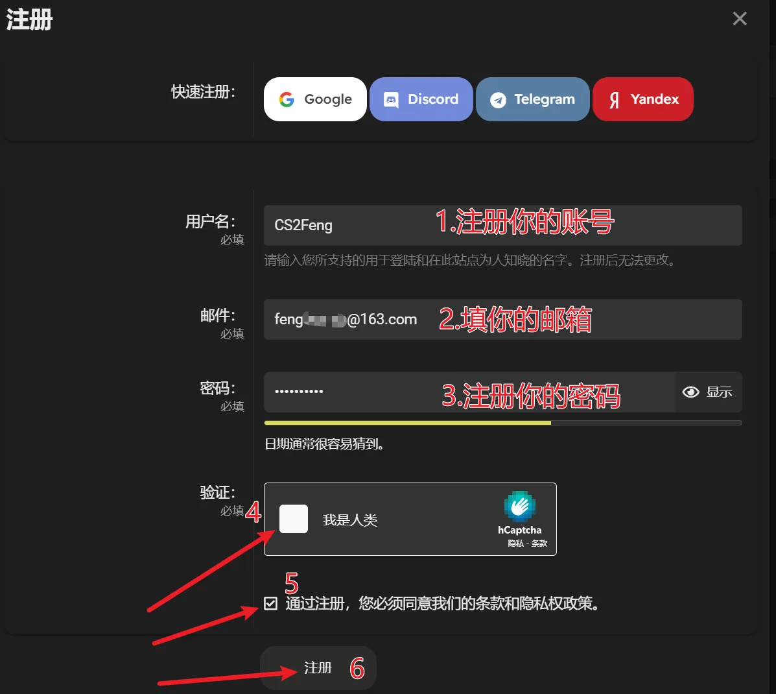This screenshot has width=776, height=694.
Task: Close the 注册 dialog with X
Action: click(x=740, y=19)
